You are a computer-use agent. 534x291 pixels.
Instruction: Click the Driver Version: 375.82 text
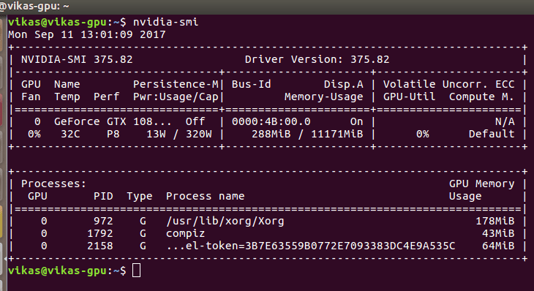pyautogui.click(x=317, y=59)
